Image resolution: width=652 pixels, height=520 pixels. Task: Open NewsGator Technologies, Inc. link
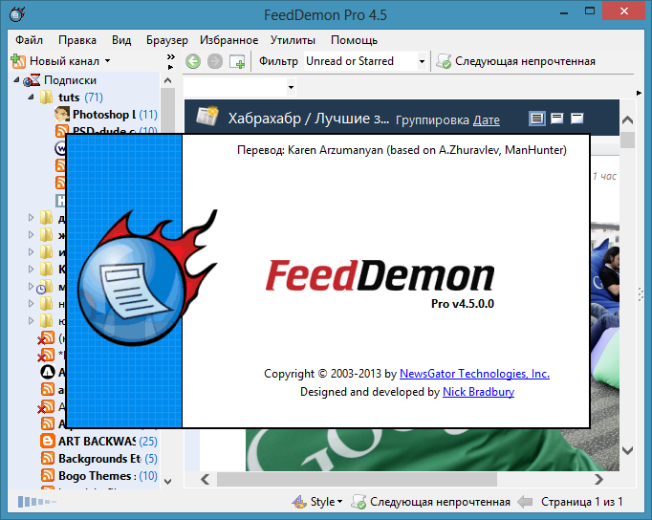(x=474, y=373)
